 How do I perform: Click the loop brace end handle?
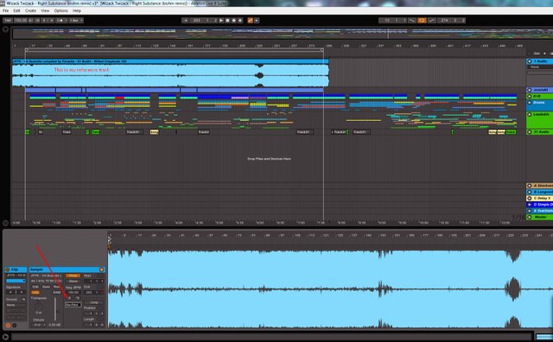pos(322,50)
